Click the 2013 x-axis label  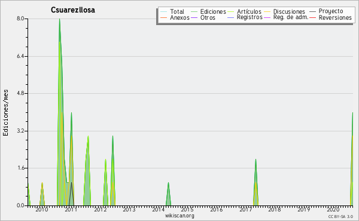pos(129,210)
